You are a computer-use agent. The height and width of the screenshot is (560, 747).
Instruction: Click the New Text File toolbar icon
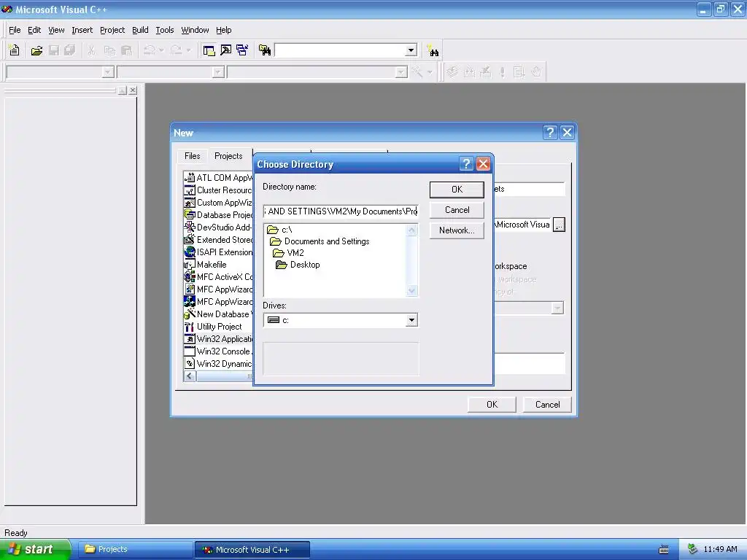pos(15,50)
